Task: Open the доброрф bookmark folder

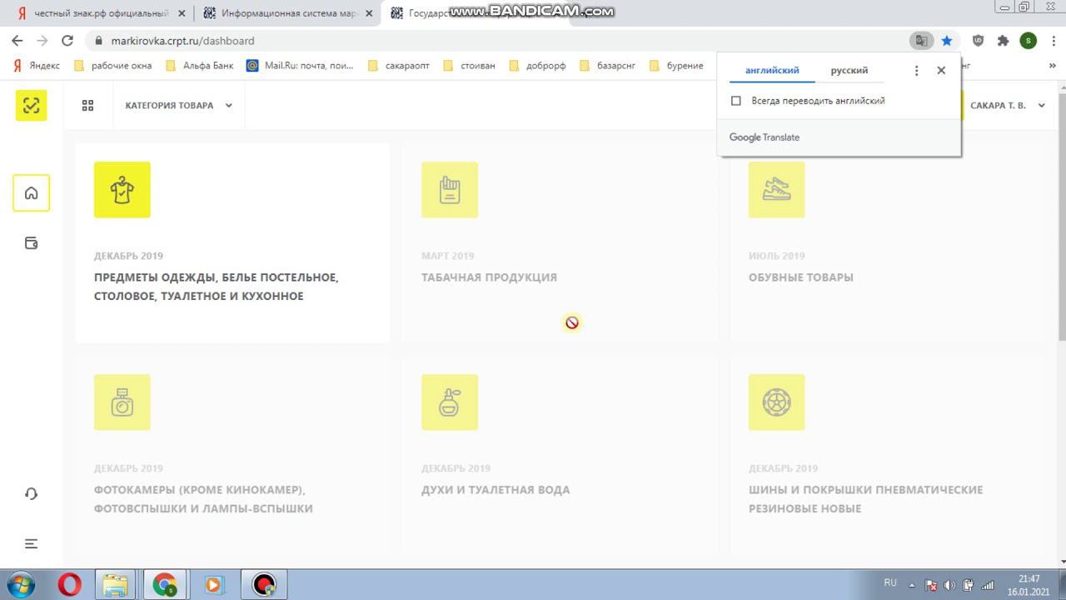Action: click(x=537, y=66)
